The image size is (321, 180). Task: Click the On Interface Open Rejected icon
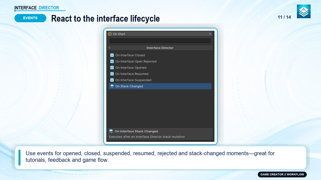click(112, 61)
